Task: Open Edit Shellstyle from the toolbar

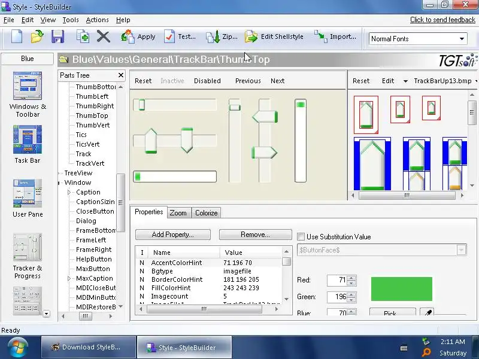Action: 274,36
